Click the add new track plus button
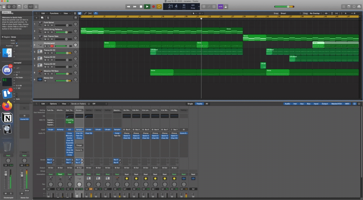Image resolution: width=363 pixels, height=200 pixels. [36, 17]
